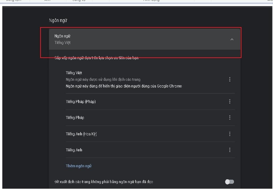The image size is (273, 191).
Task: Collapse the Ngôn ngữ section with chevron
Action: coord(232,39)
